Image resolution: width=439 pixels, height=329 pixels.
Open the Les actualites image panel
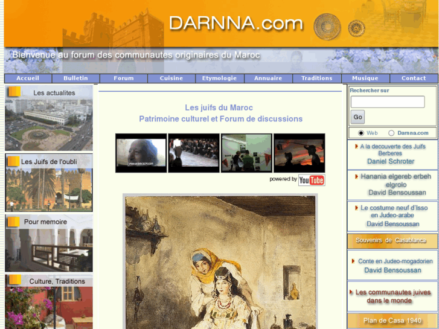(x=49, y=118)
